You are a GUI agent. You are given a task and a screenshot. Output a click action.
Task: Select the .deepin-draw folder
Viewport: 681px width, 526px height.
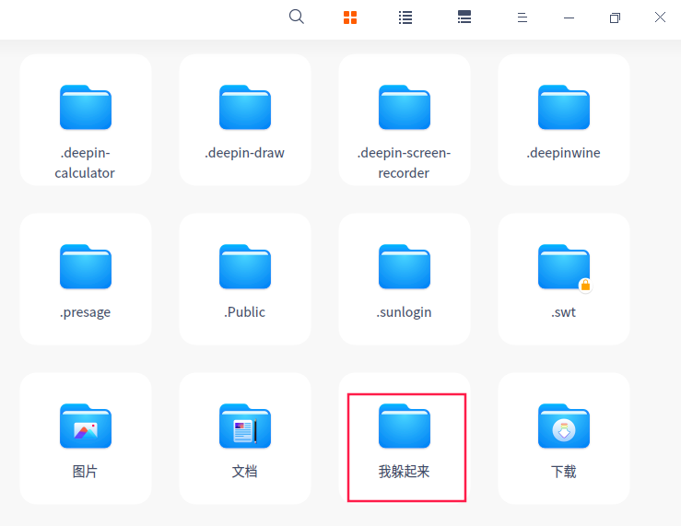tap(245, 120)
